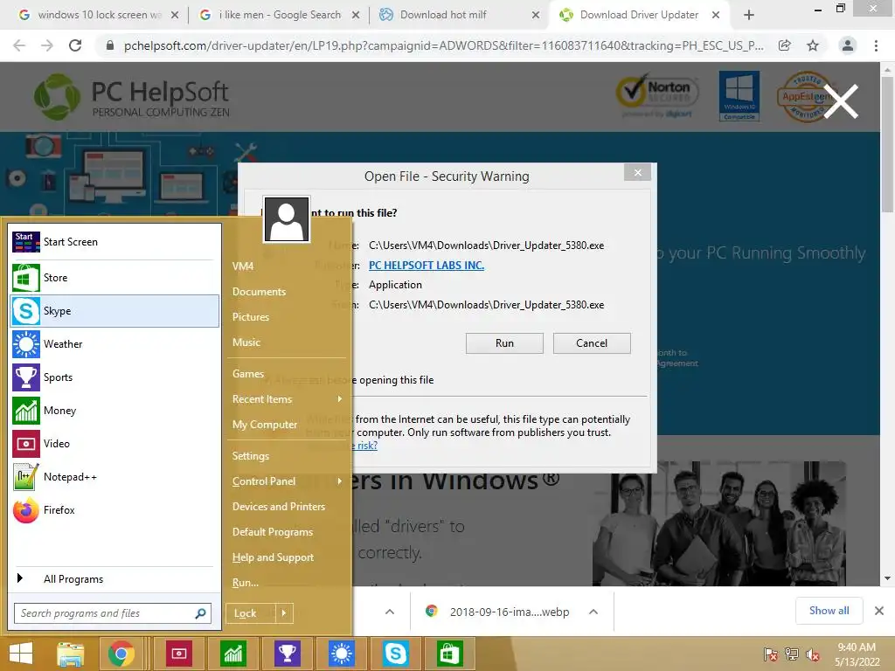Open the Sports trophy taskbar icon

pyautogui.click(x=287, y=654)
